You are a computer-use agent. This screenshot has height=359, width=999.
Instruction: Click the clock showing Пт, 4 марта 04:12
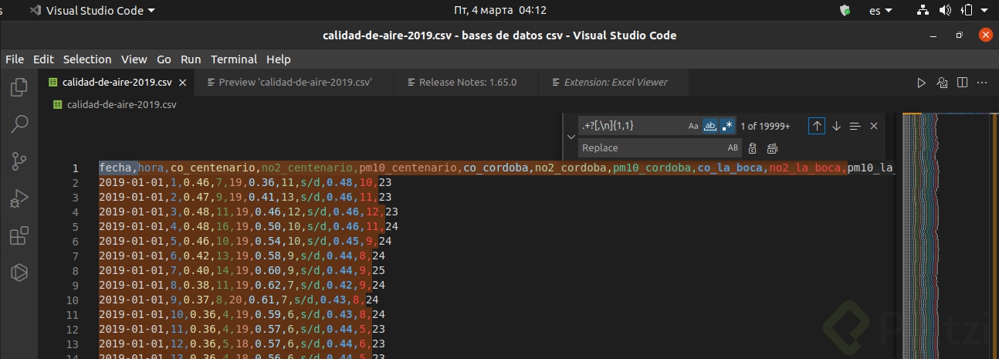click(x=499, y=10)
